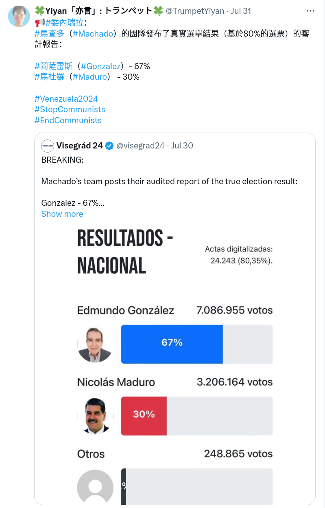The image size is (325, 508).
Task: Open the #Machado hashtag link
Action: tap(92, 34)
